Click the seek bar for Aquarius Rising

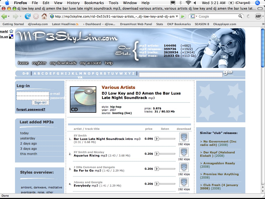click(167, 154)
